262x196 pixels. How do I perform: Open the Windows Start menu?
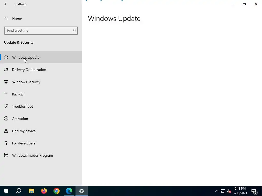click(6, 191)
